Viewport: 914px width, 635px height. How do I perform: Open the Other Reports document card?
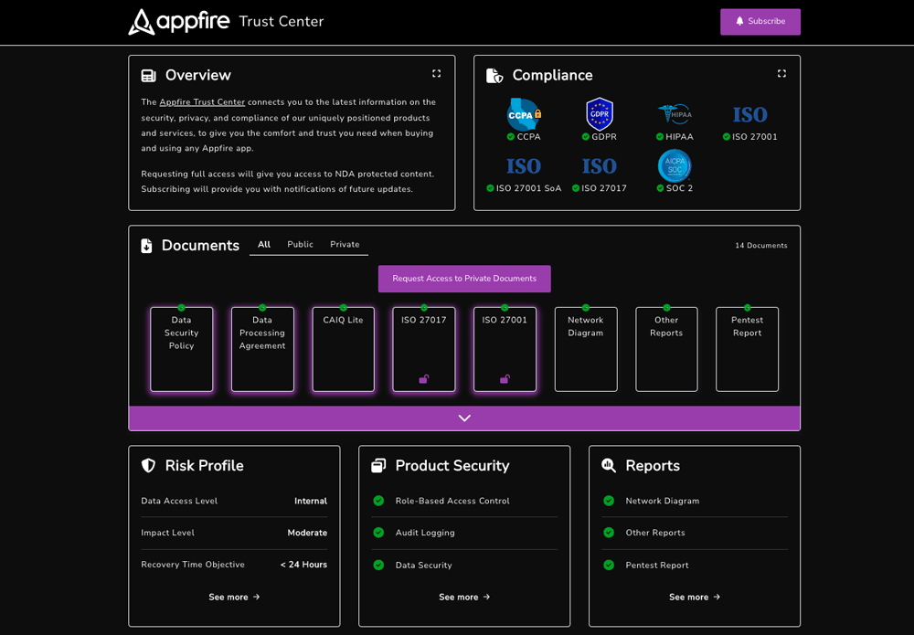[666, 350]
